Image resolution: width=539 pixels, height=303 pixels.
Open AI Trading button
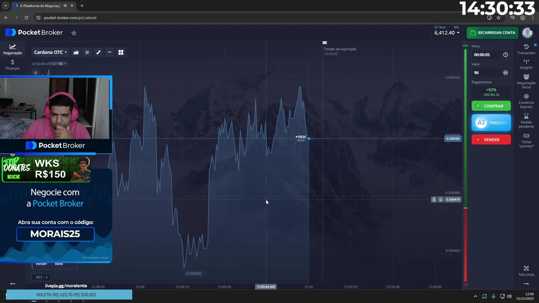point(491,123)
